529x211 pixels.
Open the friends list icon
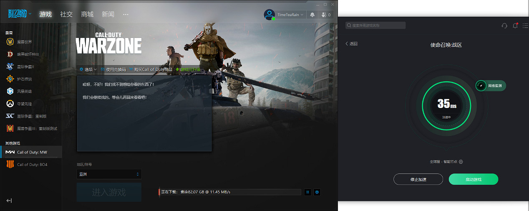pos(326,15)
